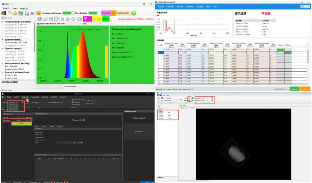The image size is (312, 183).
Task: Click the blue stop square icon in ribbon
Action: (x=193, y=98)
